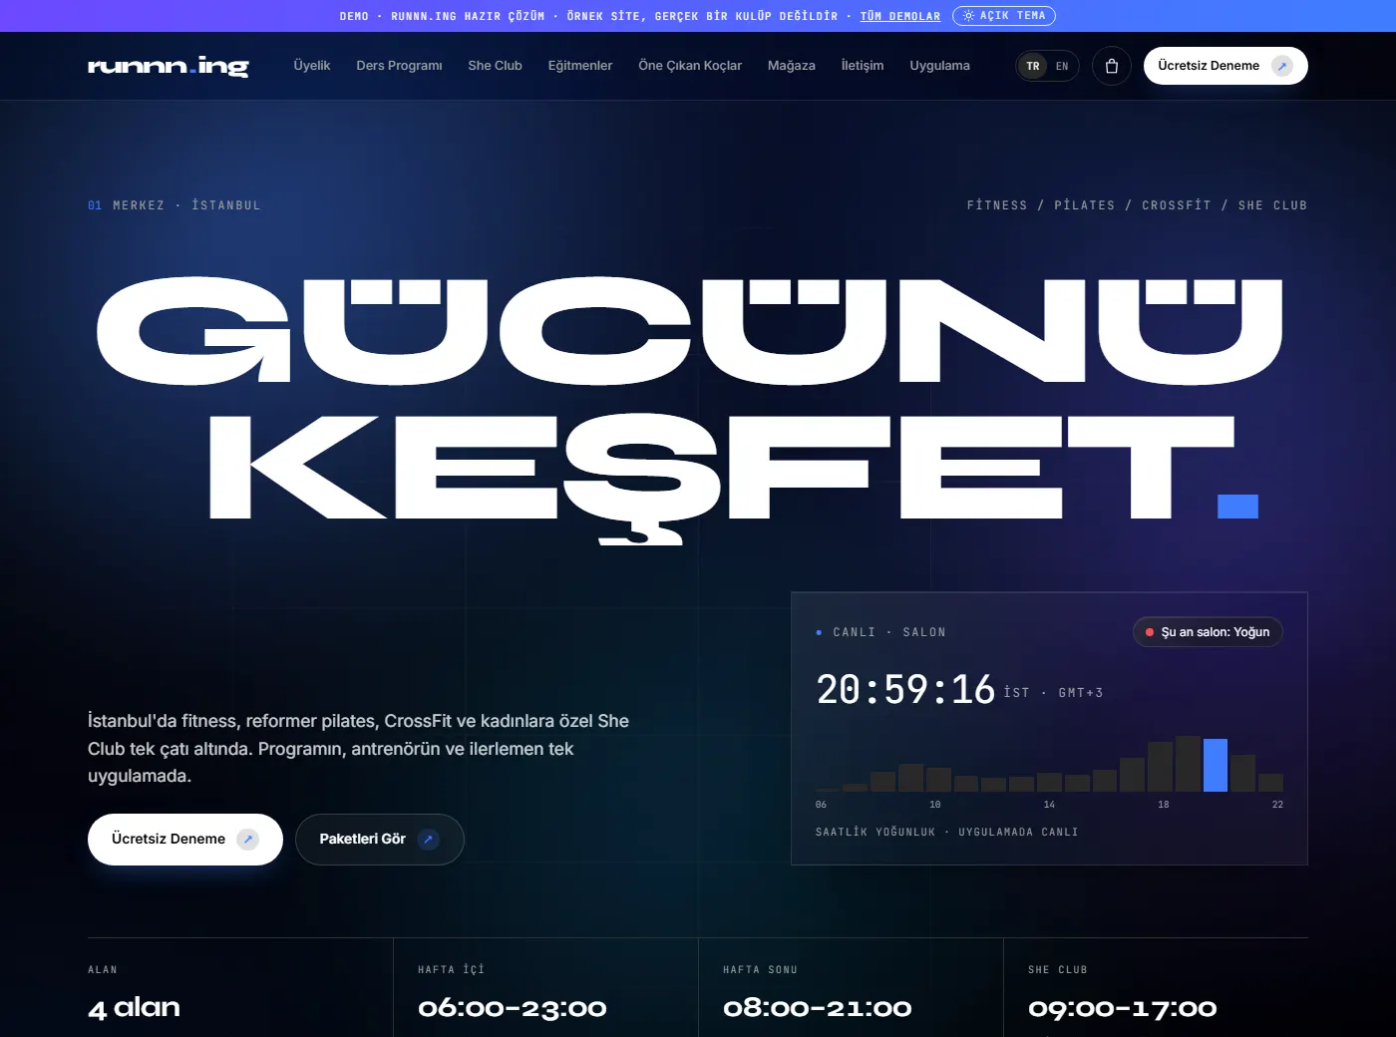Navigate to Eğitmenler
1396x1037 pixels.
coord(580,66)
